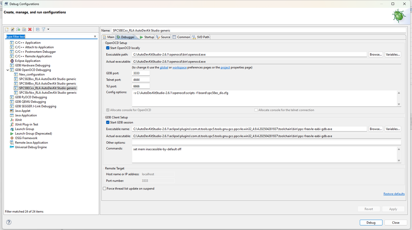The image size is (412, 230).
Task: Export the selected launch configuration
Action: [x=18, y=29]
